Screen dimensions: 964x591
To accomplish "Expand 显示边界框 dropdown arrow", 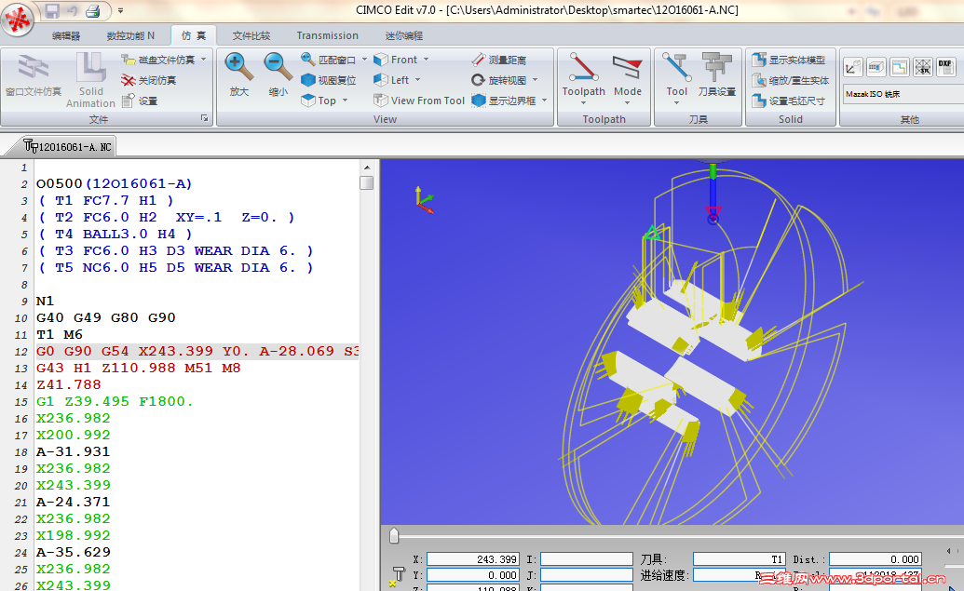I will pyautogui.click(x=544, y=101).
